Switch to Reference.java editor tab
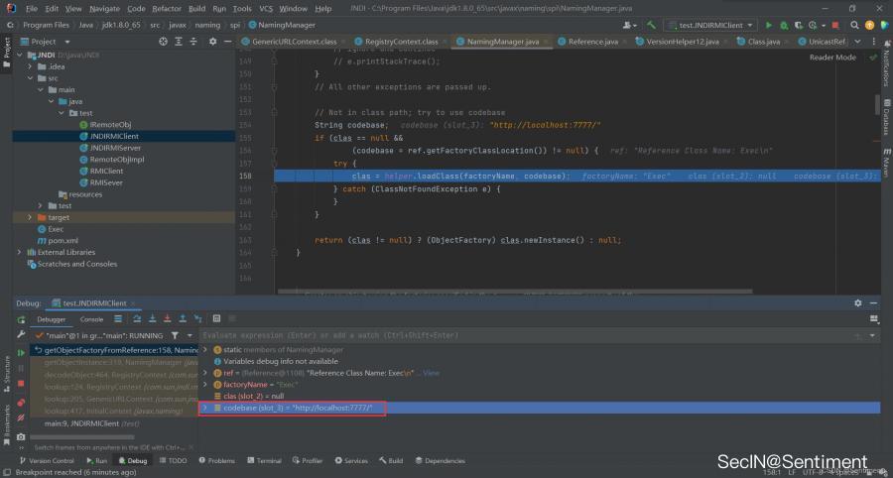The height and width of the screenshot is (478, 893). [x=592, y=42]
